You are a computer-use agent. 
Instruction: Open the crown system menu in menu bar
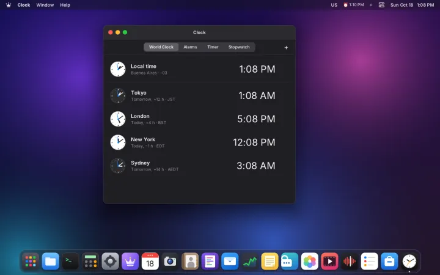point(9,5)
